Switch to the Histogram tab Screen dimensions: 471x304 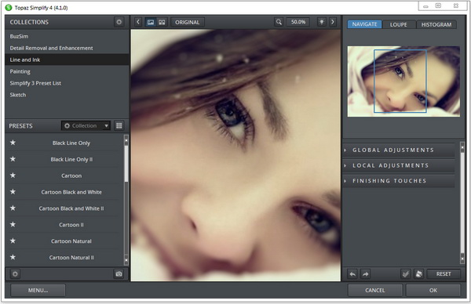click(436, 24)
